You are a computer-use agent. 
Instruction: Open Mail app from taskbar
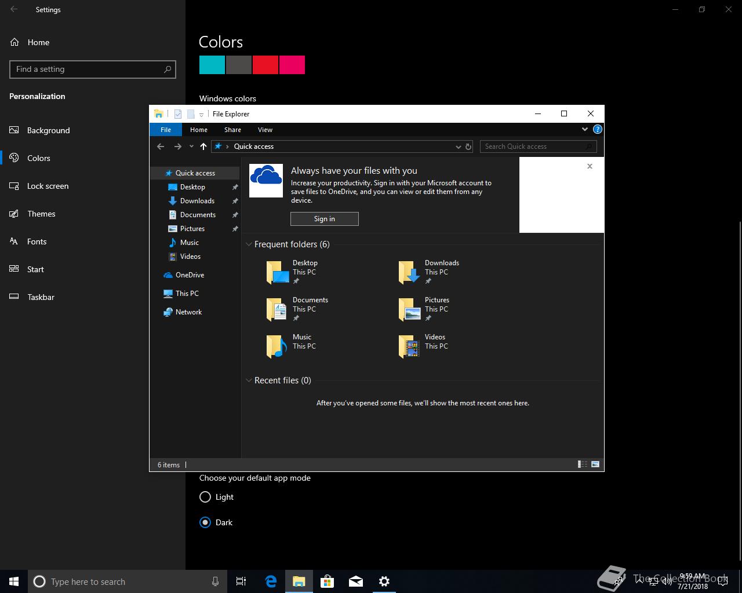356,581
